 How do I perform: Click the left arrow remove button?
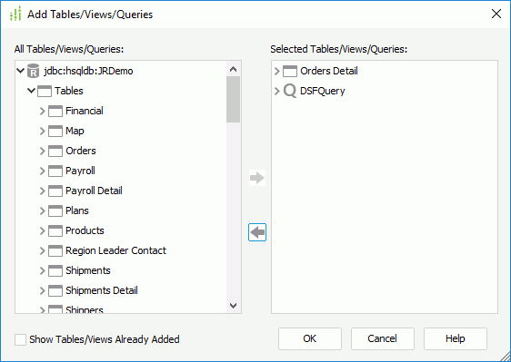pos(257,232)
